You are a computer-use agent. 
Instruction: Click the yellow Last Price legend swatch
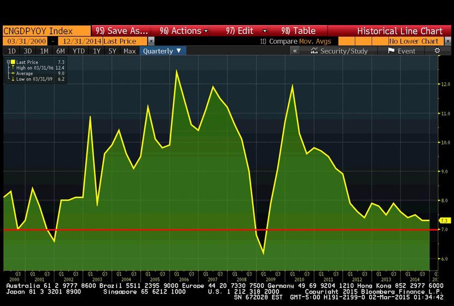click(x=13, y=63)
